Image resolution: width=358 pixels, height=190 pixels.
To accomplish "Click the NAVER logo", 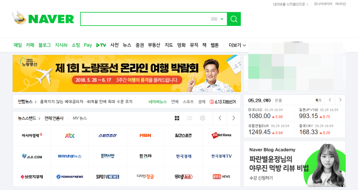I will click(x=51, y=19).
